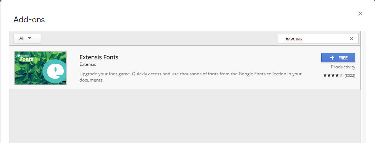Select the Productivity category label
This screenshot has height=143, width=375.
tap(343, 67)
